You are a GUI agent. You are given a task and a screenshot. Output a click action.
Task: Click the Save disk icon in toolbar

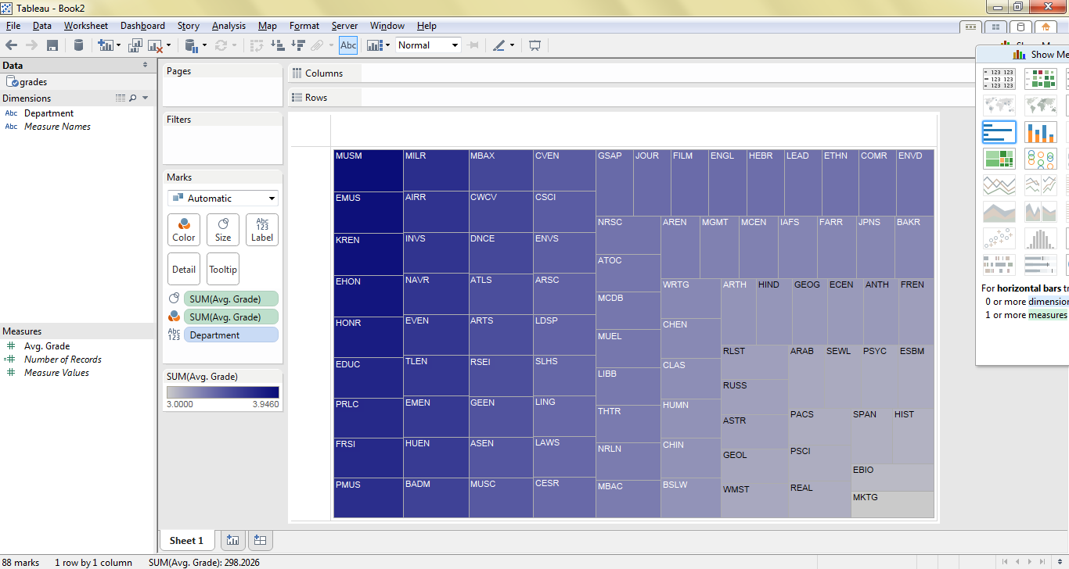click(52, 45)
